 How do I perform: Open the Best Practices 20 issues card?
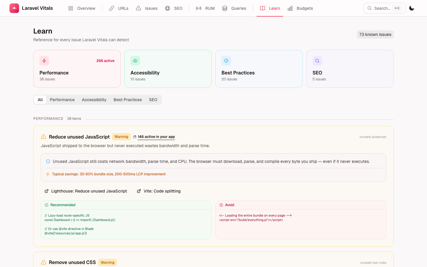tap(259, 69)
